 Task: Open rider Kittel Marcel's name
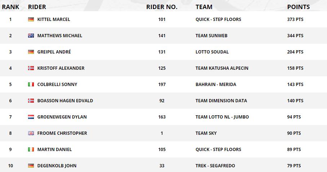(x=54, y=20)
